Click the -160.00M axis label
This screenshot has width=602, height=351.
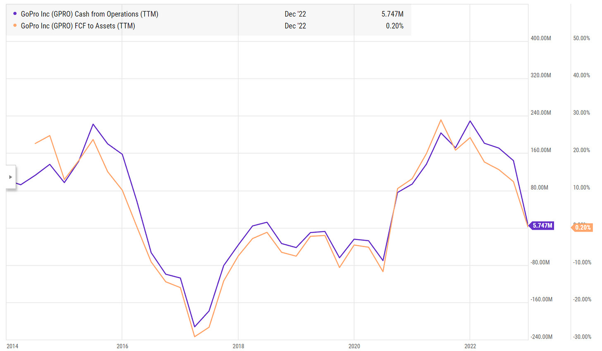tap(542, 299)
